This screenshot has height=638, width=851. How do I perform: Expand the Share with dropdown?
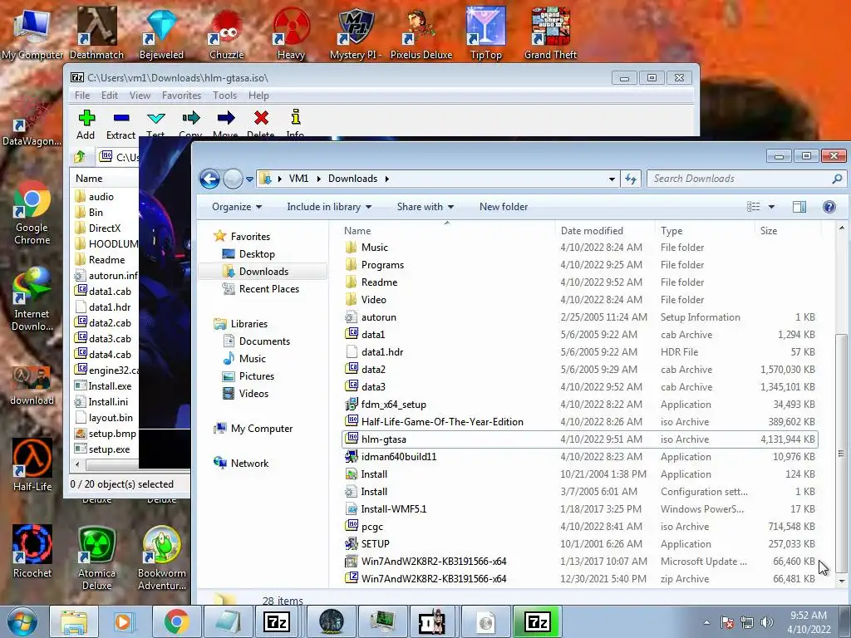point(425,207)
